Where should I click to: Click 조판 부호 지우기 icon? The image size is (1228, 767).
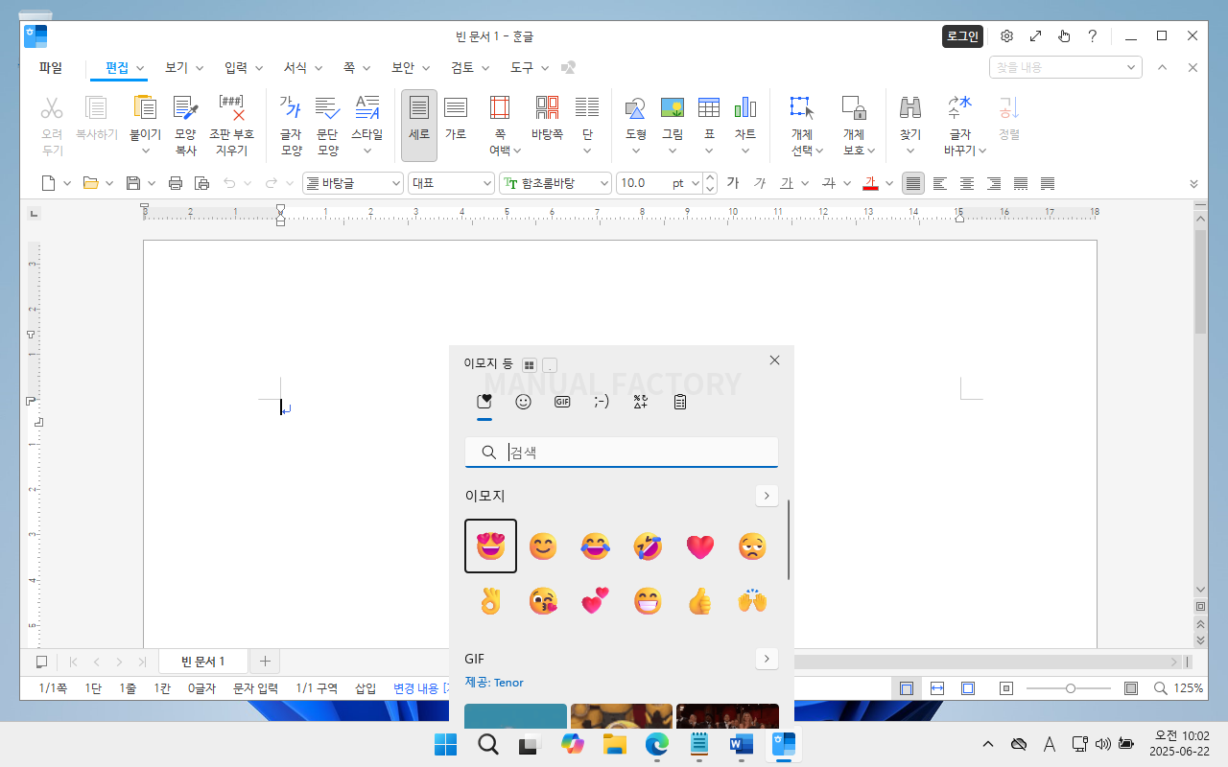point(232,107)
